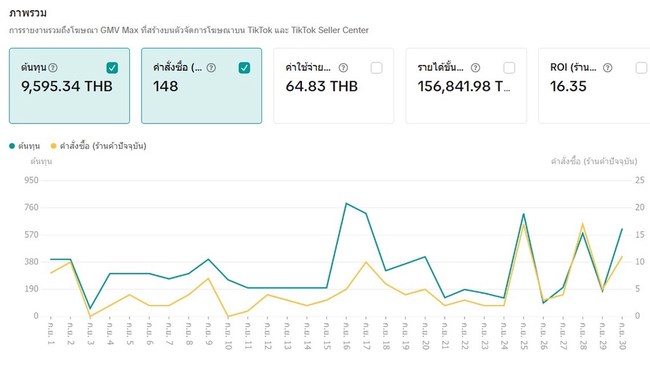Toggle teal ต้นทุน legend dot
The width and height of the screenshot is (650, 366).
(12, 146)
